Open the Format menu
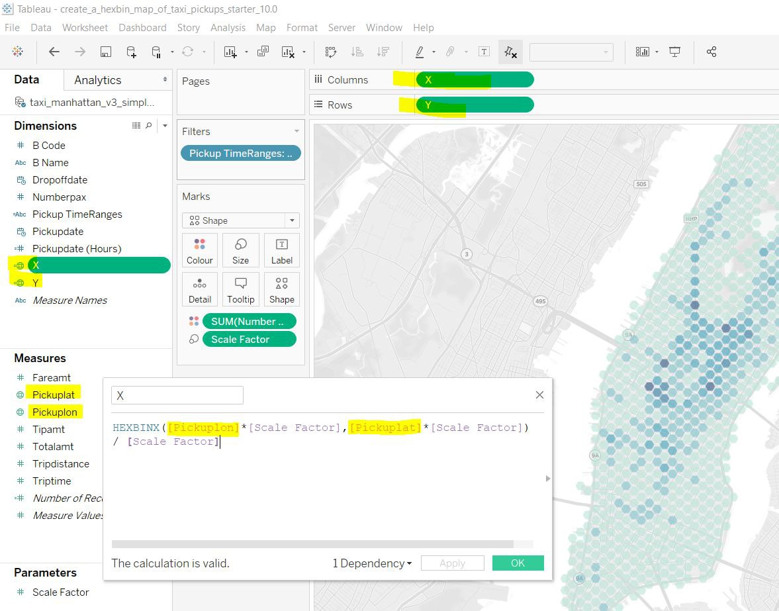The width and height of the screenshot is (779, 611). pyautogui.click(x=302, y=27)
